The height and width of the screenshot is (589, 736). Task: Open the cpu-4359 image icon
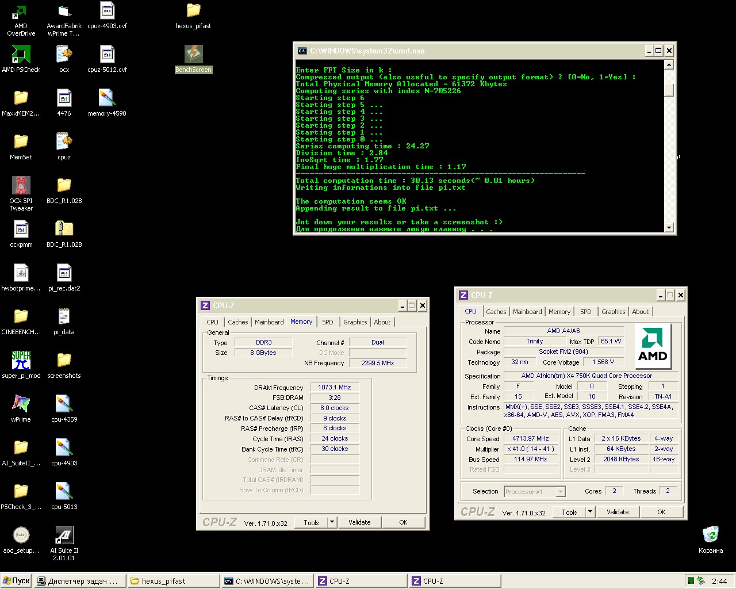coord(64,404)
